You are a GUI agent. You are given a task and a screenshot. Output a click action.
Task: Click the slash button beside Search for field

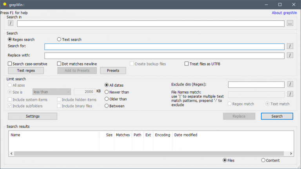tap(290, 46)
